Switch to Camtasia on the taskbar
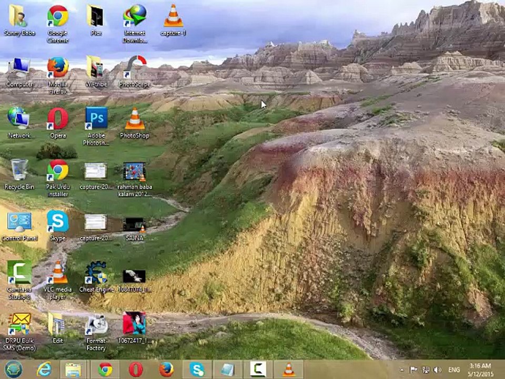Image resolution: width=505 pixels, height=379 pixels. click(258, 370)
